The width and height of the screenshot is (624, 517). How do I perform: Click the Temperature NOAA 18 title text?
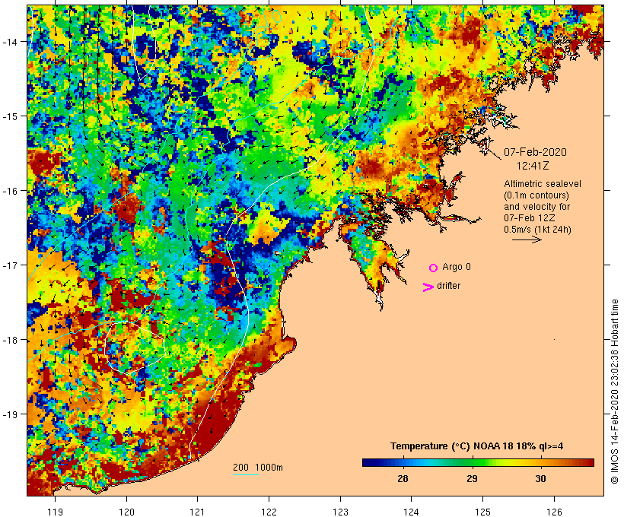coord(477,446)
